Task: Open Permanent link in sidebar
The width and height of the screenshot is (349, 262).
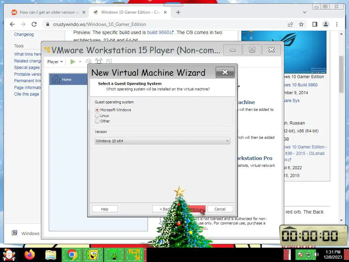Action: click(28, 81)
